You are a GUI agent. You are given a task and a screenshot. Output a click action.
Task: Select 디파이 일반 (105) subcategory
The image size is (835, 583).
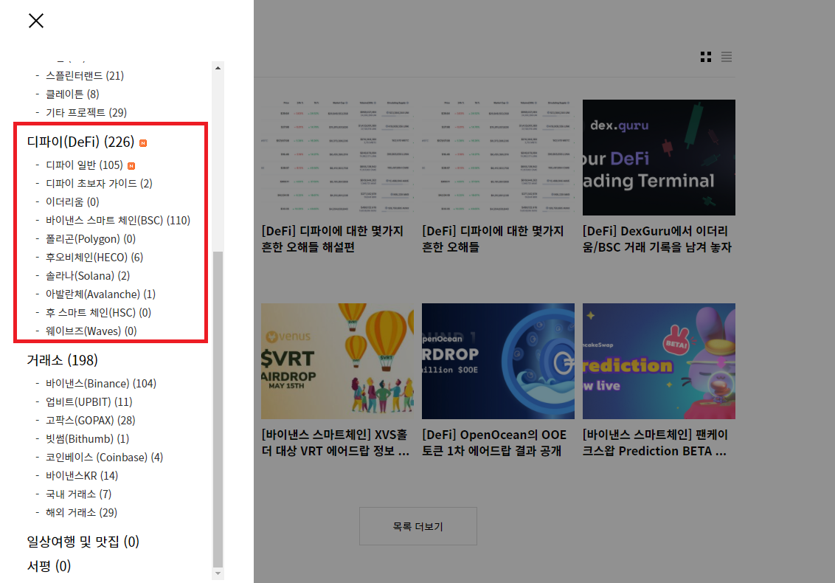pyautogui.click(x=84, y=165)
